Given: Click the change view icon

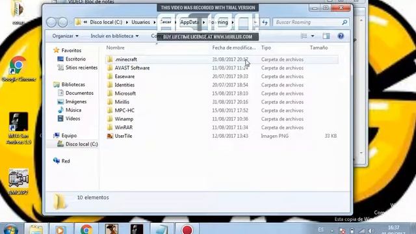Looking at the screenshot, I should pyautogui.click(x=304, y=36).
